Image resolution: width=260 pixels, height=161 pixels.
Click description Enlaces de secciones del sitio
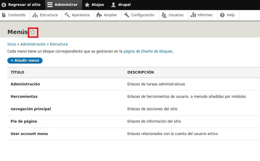[x=152, y=109]
